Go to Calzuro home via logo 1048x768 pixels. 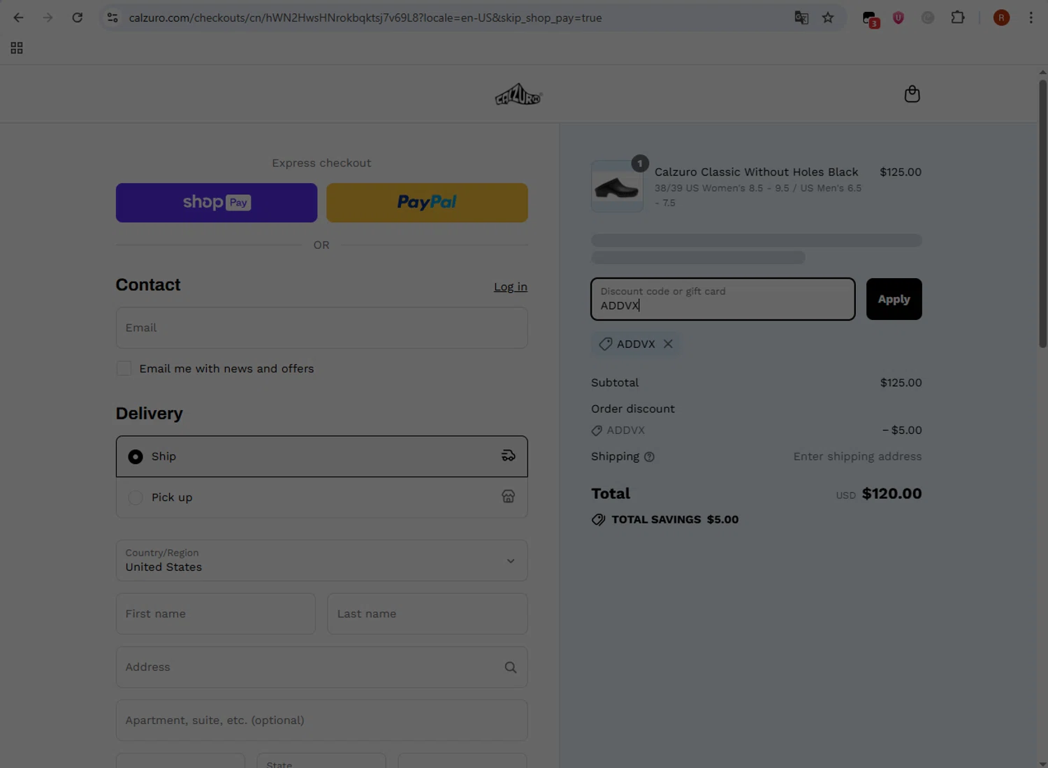518,94
